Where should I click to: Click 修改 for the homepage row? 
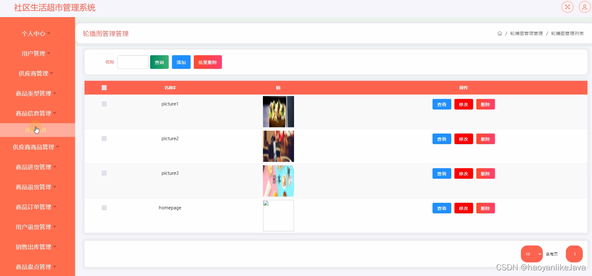coord(464,208)
